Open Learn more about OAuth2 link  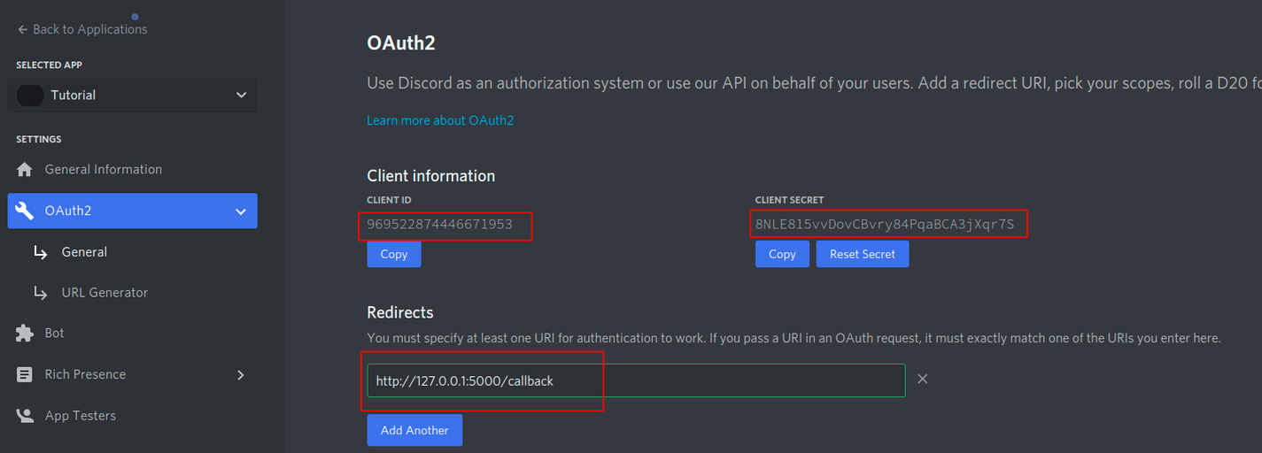[440, 120]
